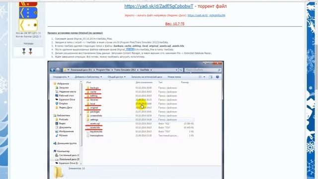Click the magnifier icon in the search box
318x179 pixels.
coord(219,70)
